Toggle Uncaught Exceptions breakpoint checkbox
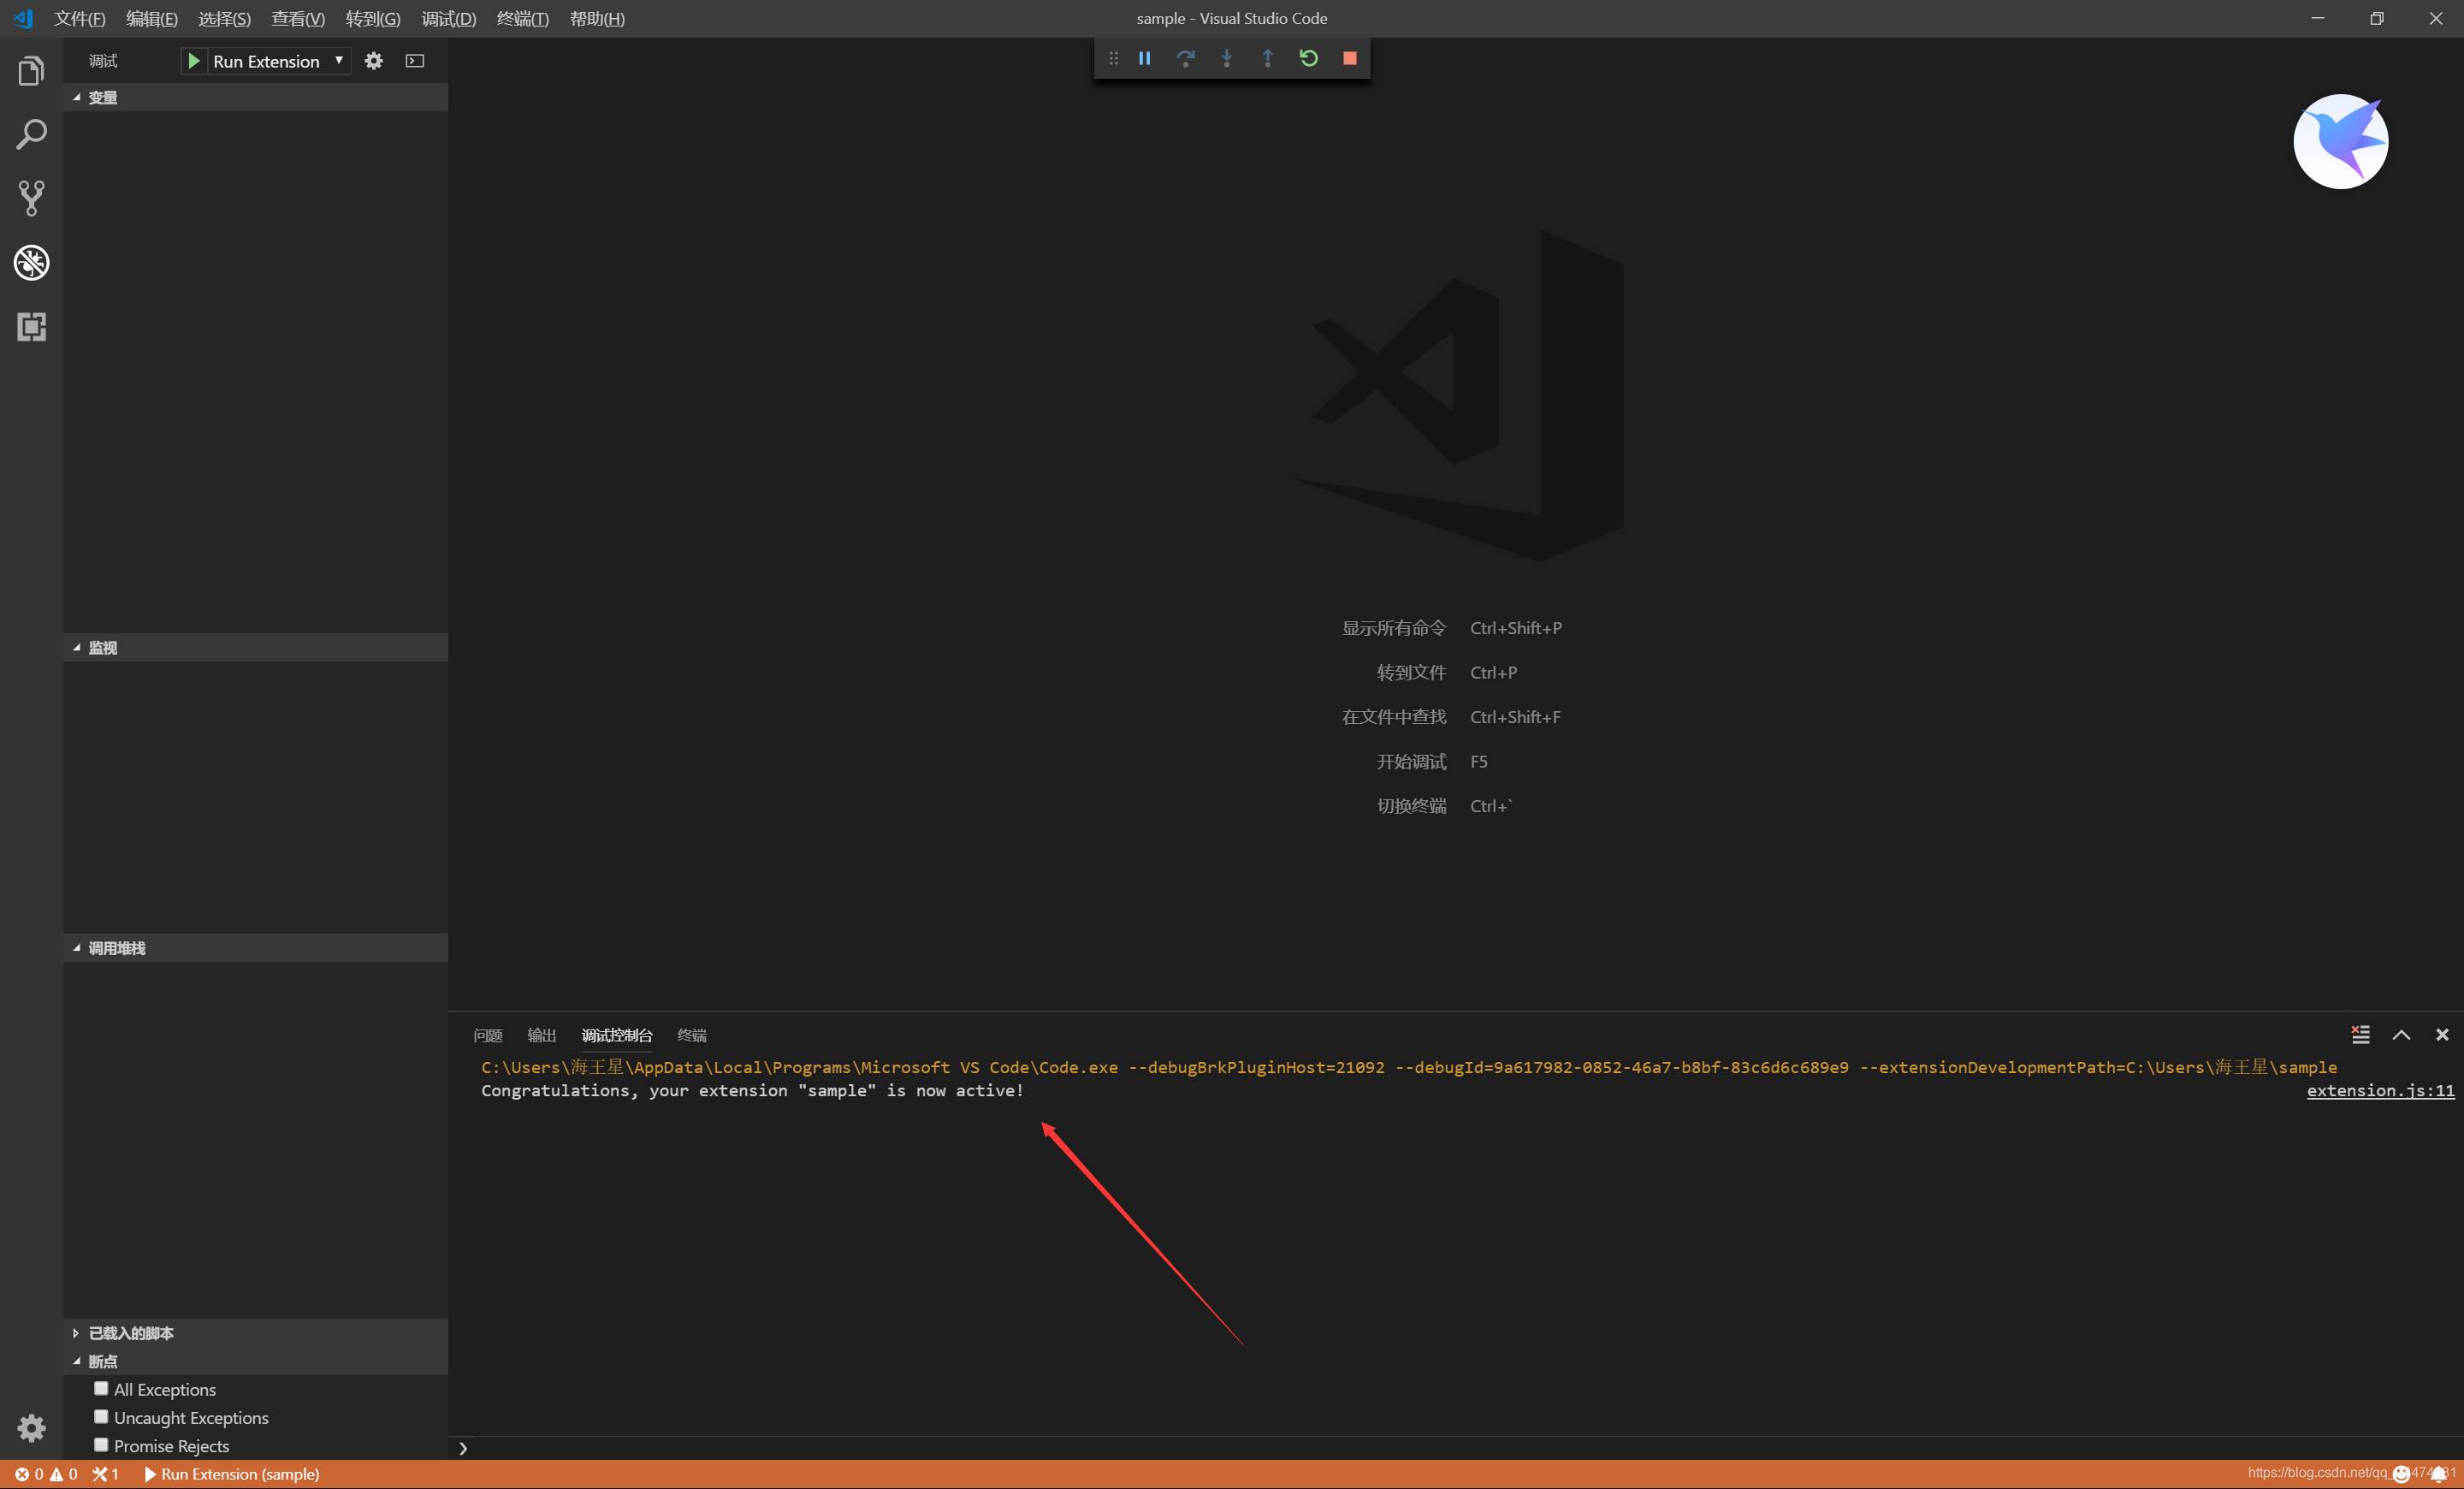The height and width of the screenshot is (1489, 2464). tap(100, 1417)
